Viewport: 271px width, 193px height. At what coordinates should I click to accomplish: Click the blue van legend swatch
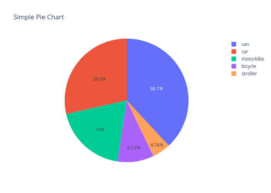click(234, 44)
